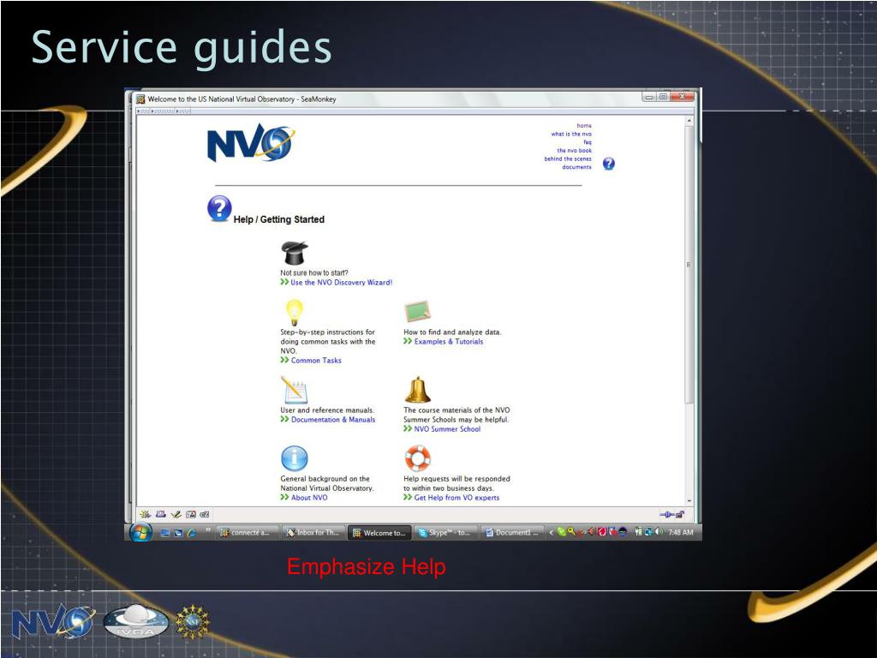The image size is (877, 658).
Task: Open Mail & Newsgroups from status bar
Action: point(161,514)
